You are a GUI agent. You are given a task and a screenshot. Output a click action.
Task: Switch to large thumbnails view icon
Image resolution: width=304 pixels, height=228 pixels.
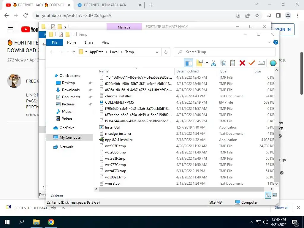275,195
